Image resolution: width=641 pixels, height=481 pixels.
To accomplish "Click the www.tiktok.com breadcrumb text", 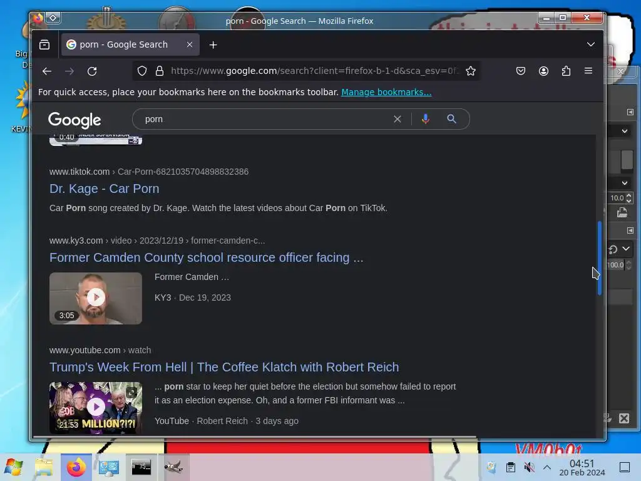I will coord(79,172).
